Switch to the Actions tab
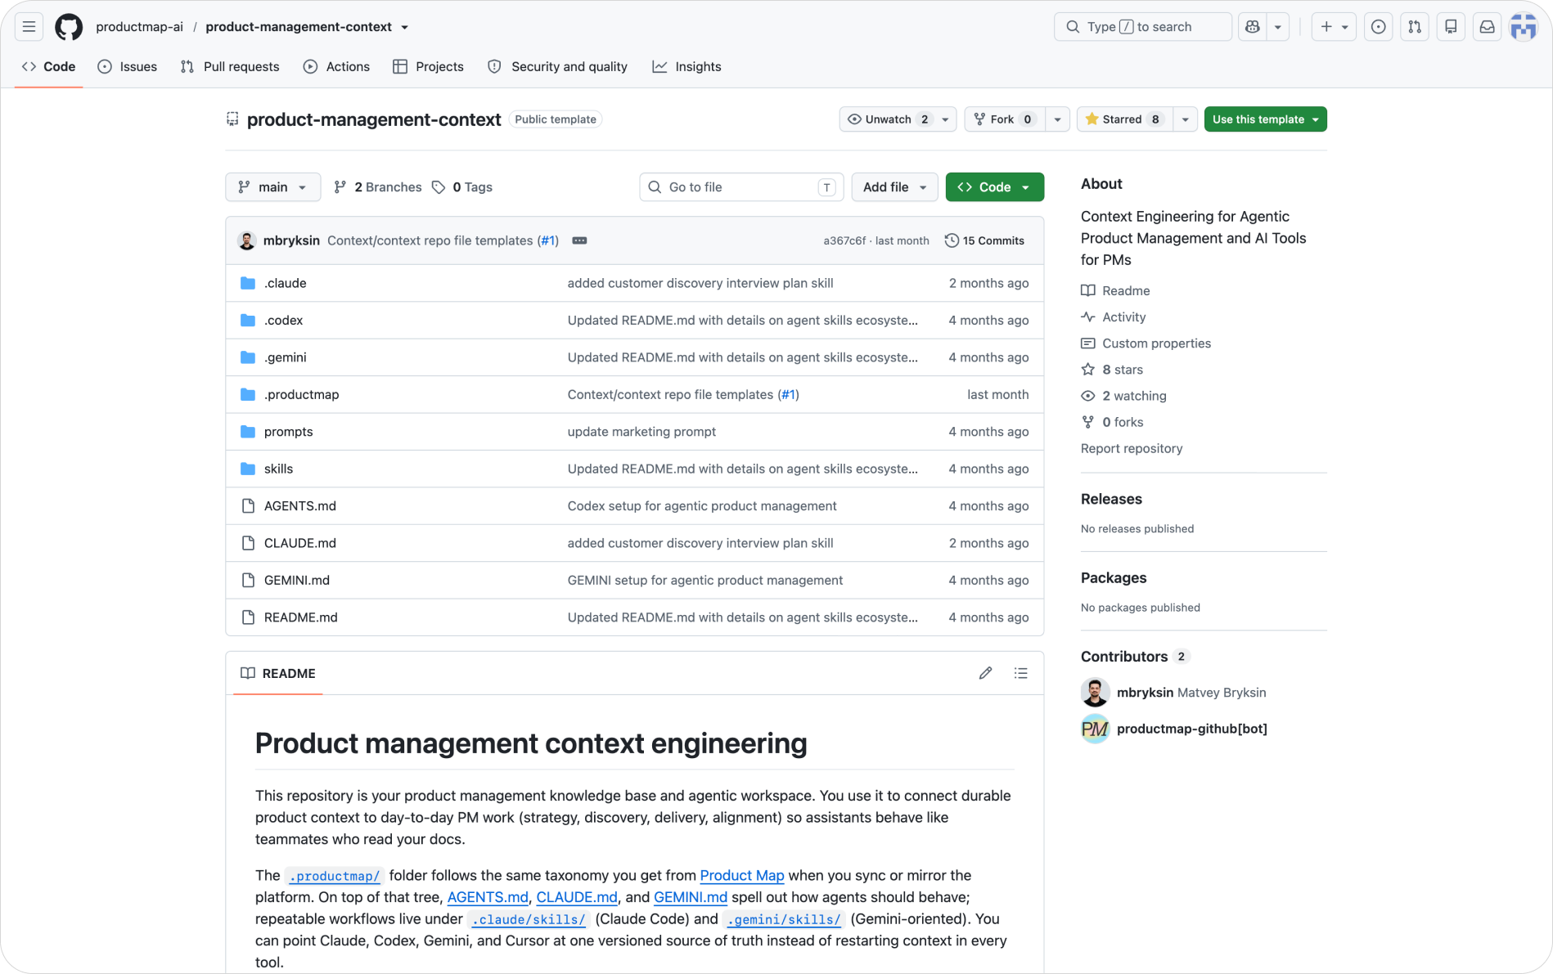The width and height of the screenshot is (1553, 974). pos(336,67)
